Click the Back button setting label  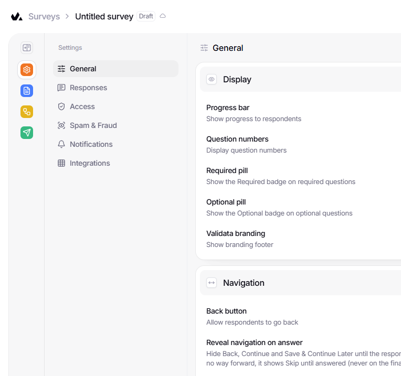227,311
